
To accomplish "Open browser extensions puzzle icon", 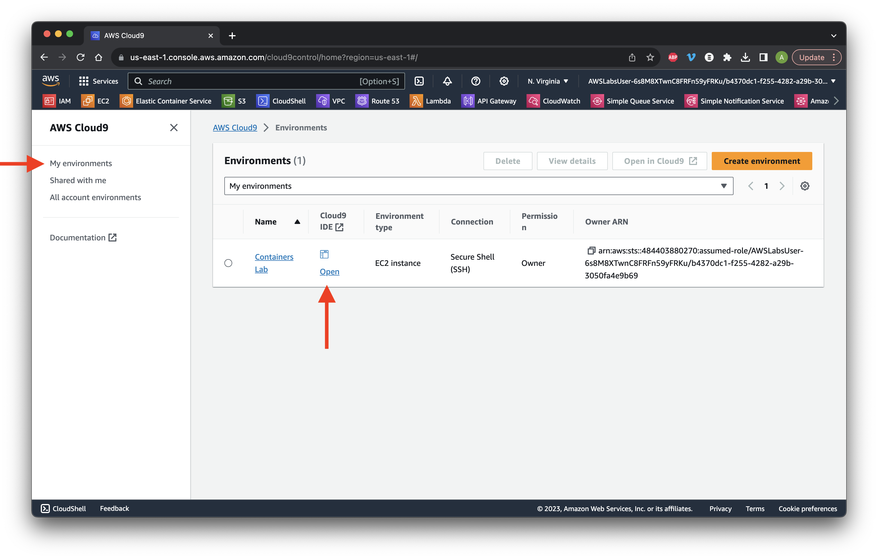I will click(727, 57).
